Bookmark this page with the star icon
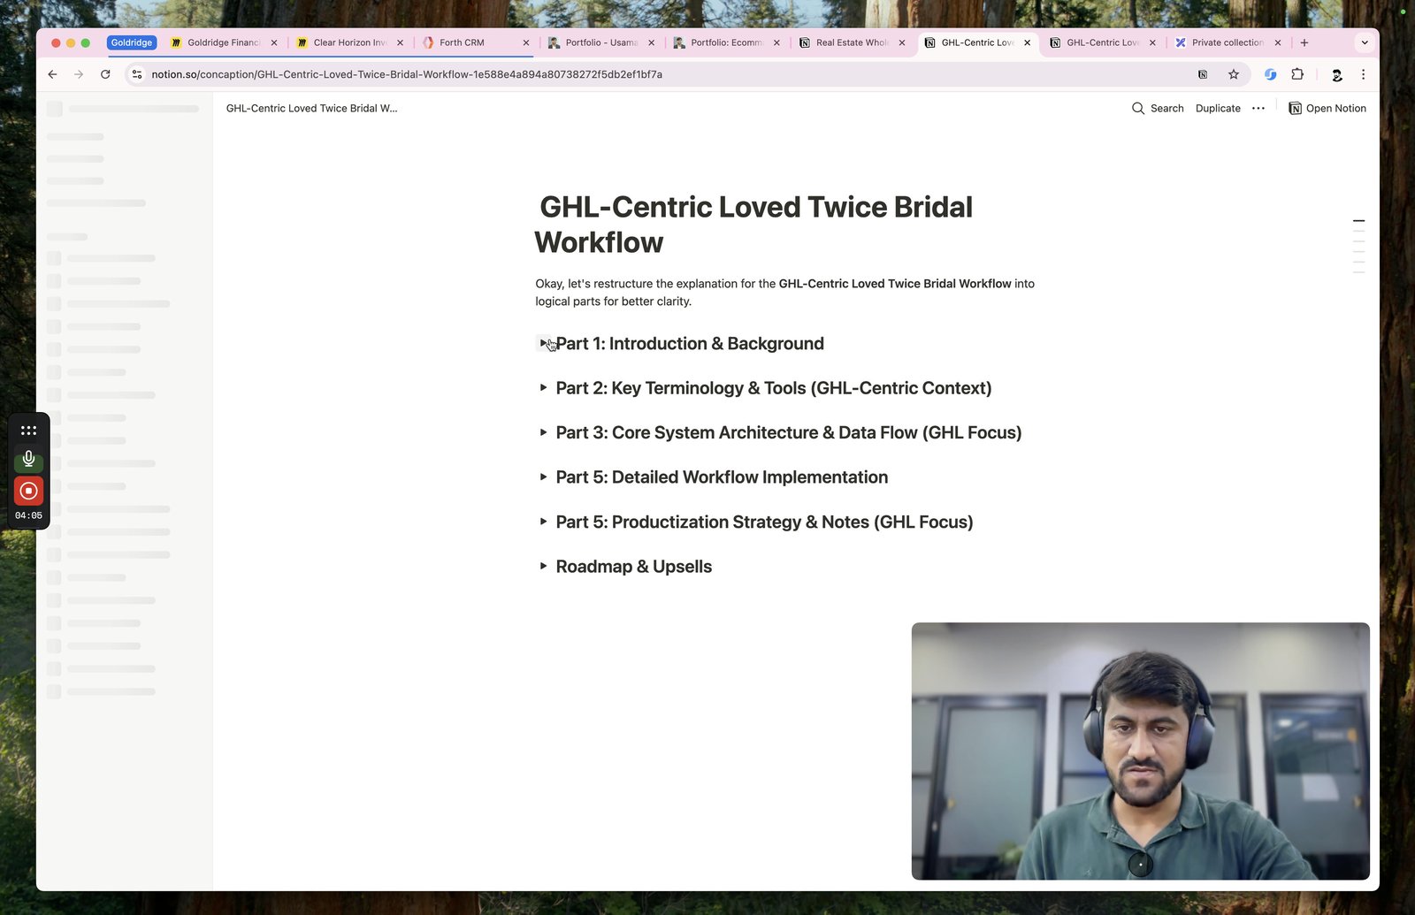 1234,74
